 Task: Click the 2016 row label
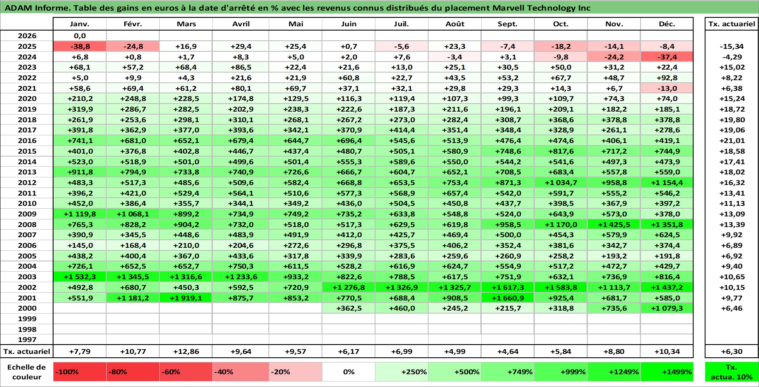coord(27,140)
